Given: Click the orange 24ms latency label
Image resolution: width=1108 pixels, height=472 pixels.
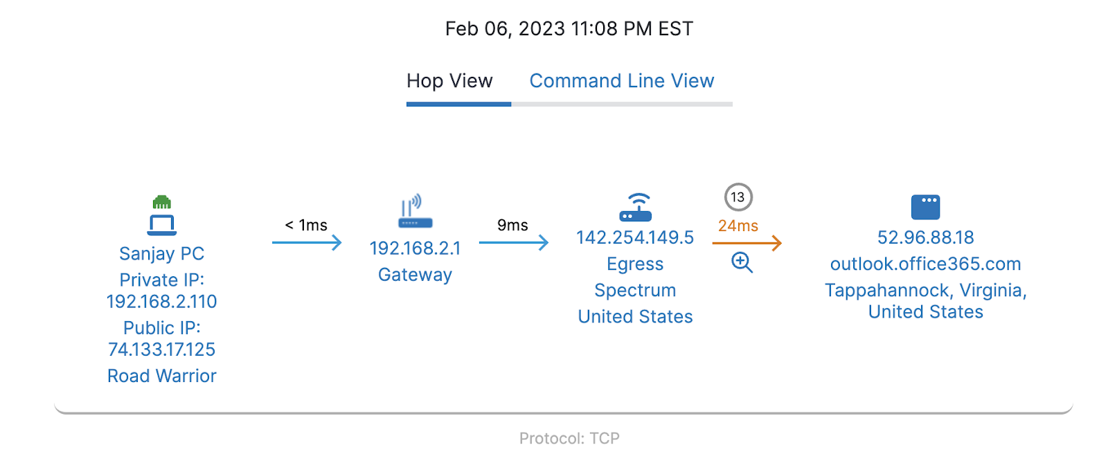Looking at the screenshot, I should coord(738,226).
